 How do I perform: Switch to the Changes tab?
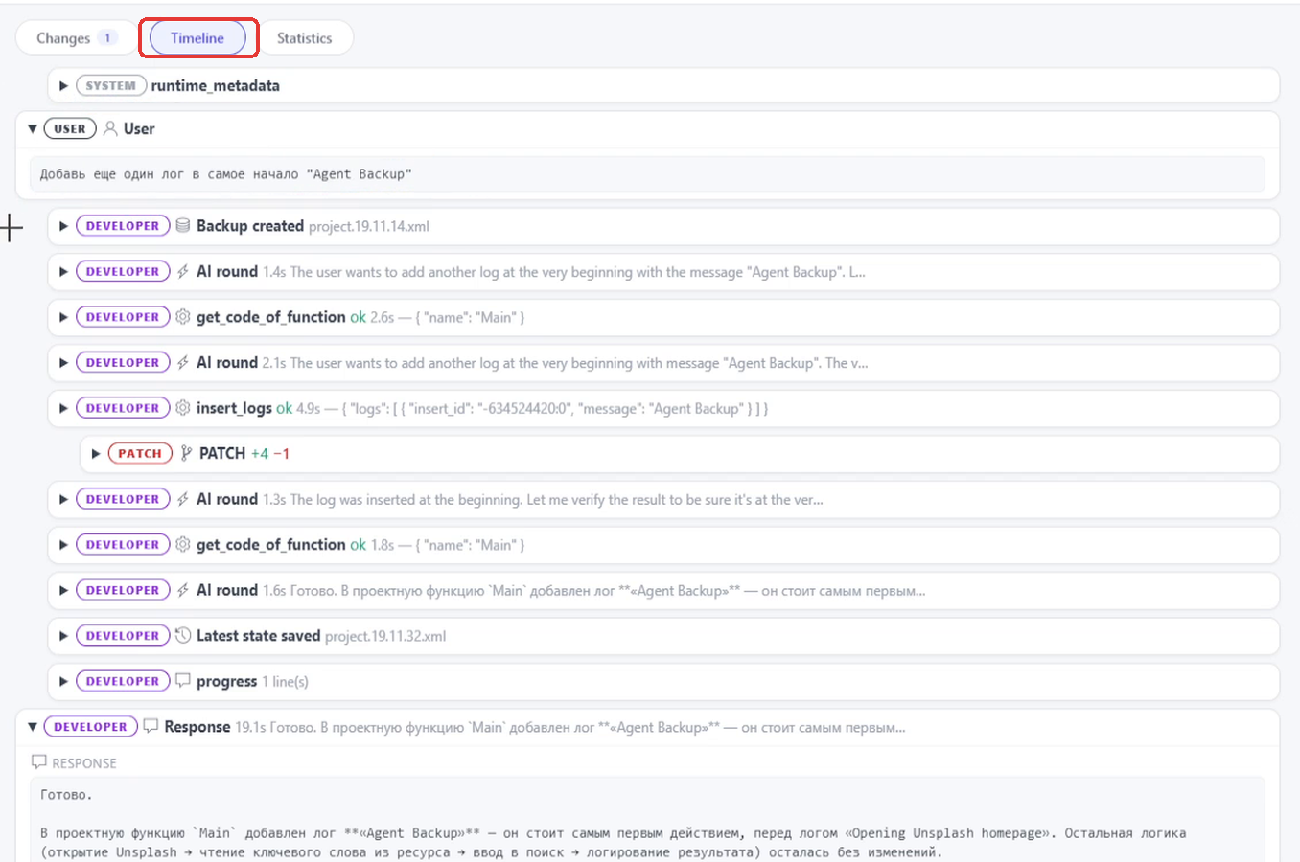76,38
